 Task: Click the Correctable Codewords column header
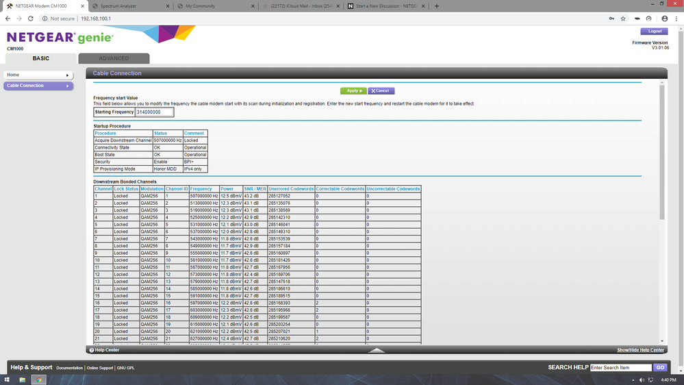(340, 189)
